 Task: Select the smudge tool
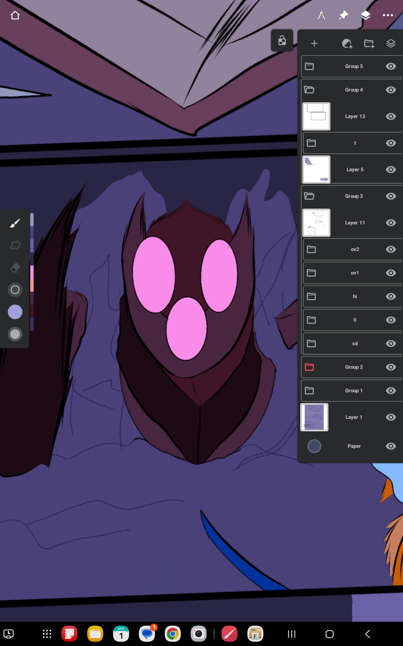pos(15,245)
